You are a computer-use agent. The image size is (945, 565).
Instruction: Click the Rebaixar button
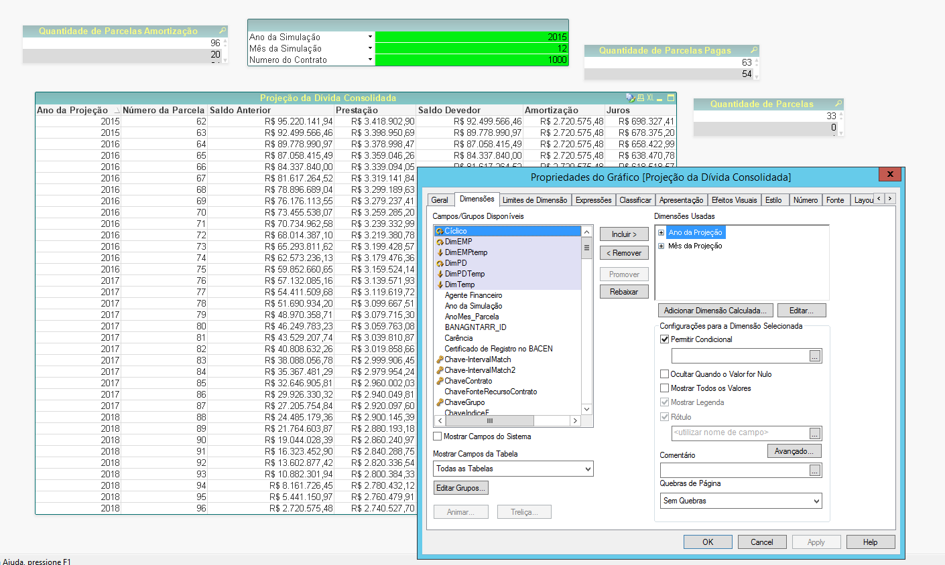(624, 292)
